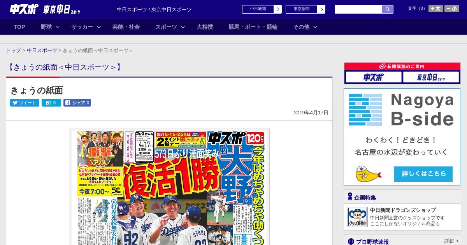Click arrow beside 東京新聞 button

(x=321, y=9)
